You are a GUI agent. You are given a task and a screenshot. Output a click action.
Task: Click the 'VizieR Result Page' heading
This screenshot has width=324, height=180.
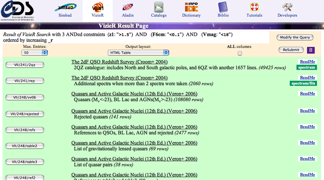tap(124, 26)
